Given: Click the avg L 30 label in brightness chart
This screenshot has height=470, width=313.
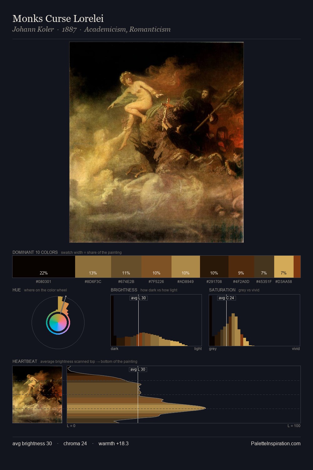Looking at the screenshot, I should pyautogui.click(x=138, y=298).
